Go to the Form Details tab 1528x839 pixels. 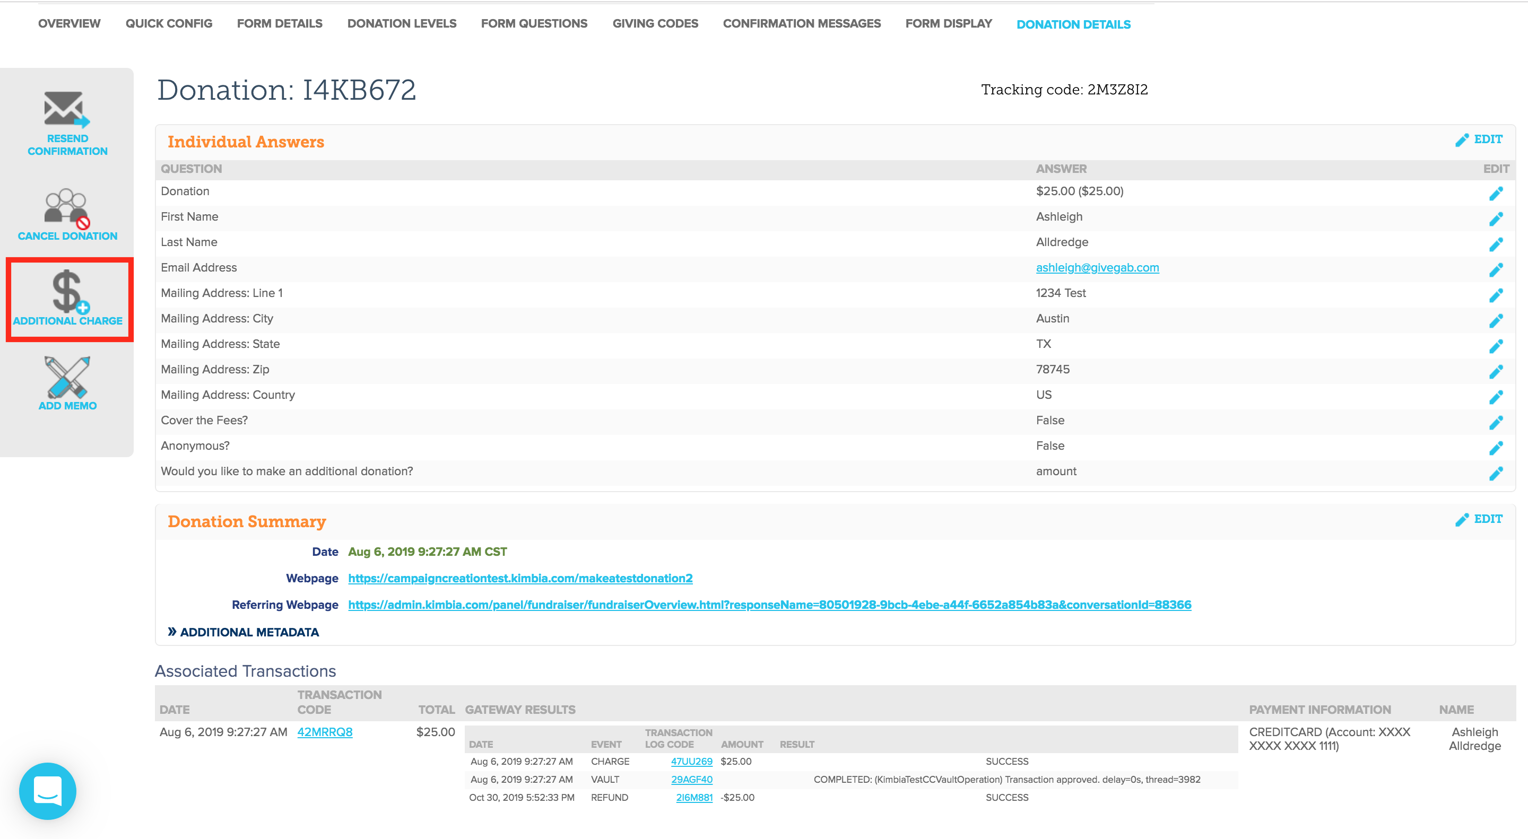click(x=280, y=24)
